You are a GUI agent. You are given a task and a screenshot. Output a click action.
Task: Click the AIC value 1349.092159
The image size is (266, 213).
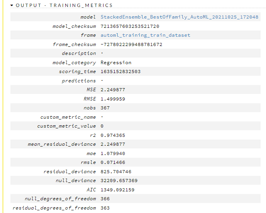click(x=117, y=190)
